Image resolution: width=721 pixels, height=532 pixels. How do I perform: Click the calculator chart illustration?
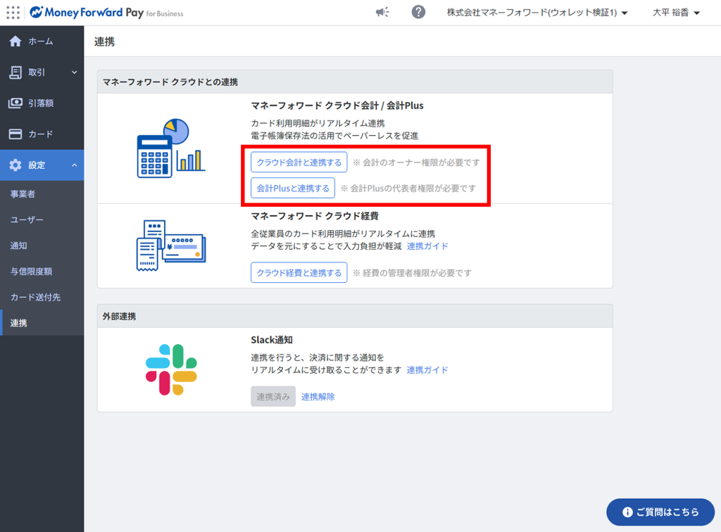(171, 148)
